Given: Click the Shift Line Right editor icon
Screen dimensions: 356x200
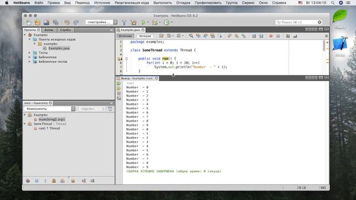Looking at the screenshot, I should point(261,36).
